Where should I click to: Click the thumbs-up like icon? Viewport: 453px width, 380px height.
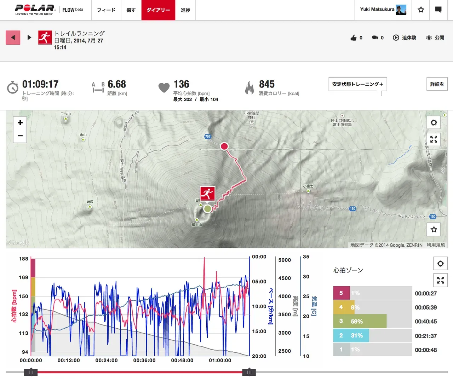click(x=354, y=38)
